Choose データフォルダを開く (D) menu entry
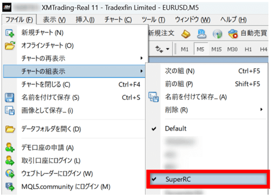The width and height of the screenshot is (272, 196). point(75,129)
